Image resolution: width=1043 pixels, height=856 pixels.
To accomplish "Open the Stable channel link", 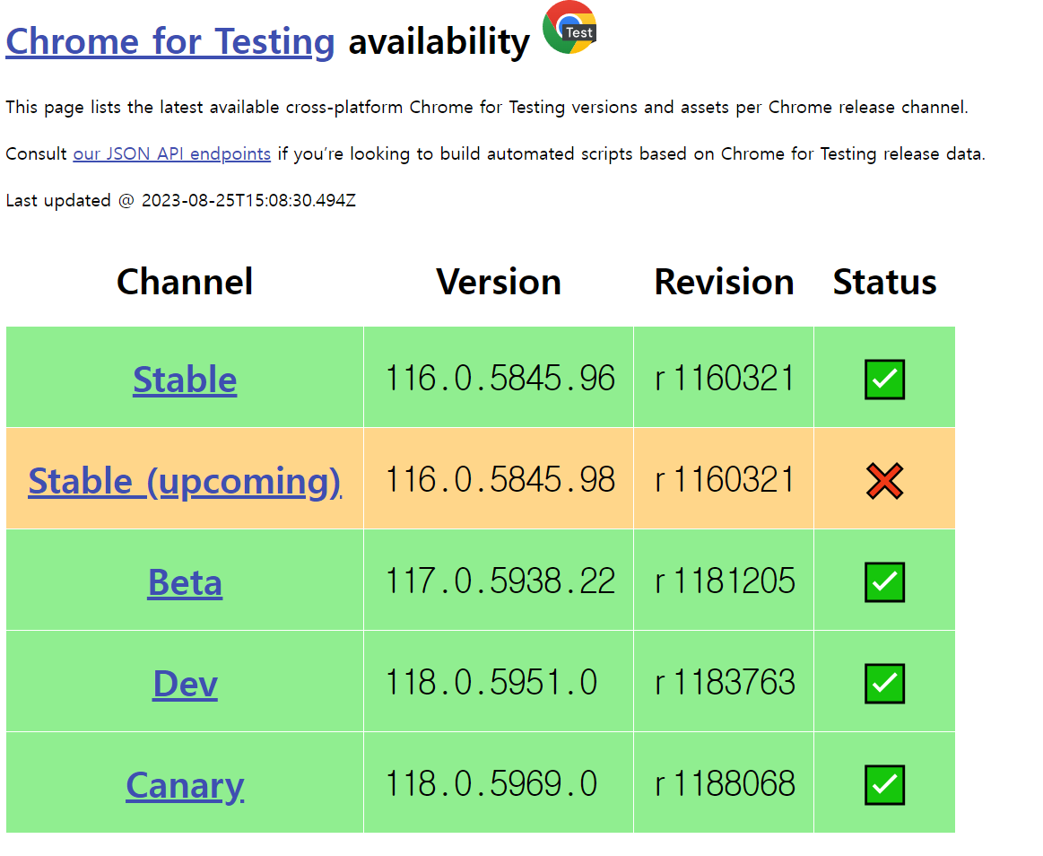I will pyautogui.click(x=185, y=380).
